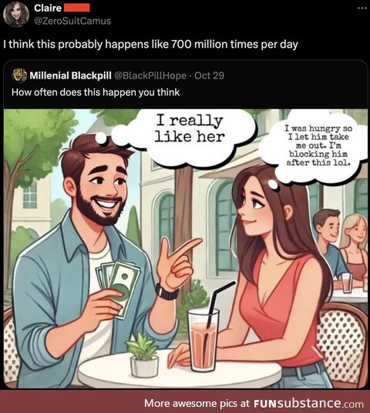
Task: Click Millenial Blackpill's avatar icon
Action: [x=20, y=75]
